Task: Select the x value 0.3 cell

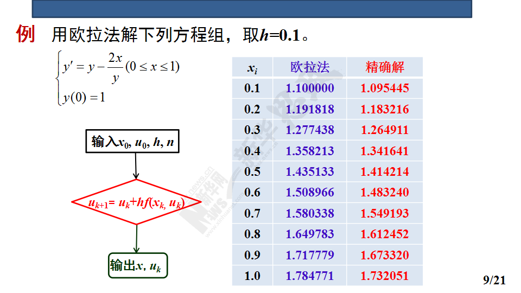Action: click(x=252, y=130)
